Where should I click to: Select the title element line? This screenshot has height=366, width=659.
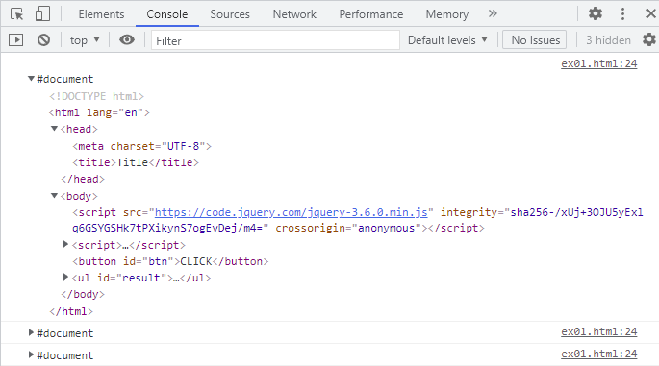[136, 162]
